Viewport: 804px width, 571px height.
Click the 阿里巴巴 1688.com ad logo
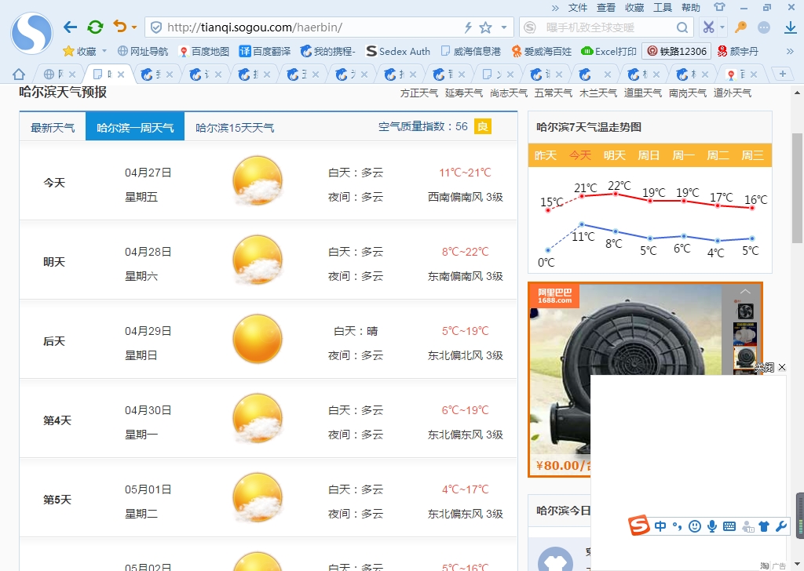(555, 296)
